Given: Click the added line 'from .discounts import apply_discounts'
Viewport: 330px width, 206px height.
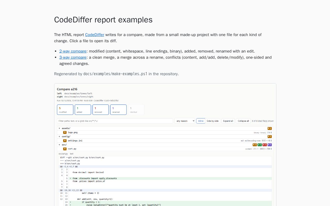Looking at the screenshot, I should (95, 178).
